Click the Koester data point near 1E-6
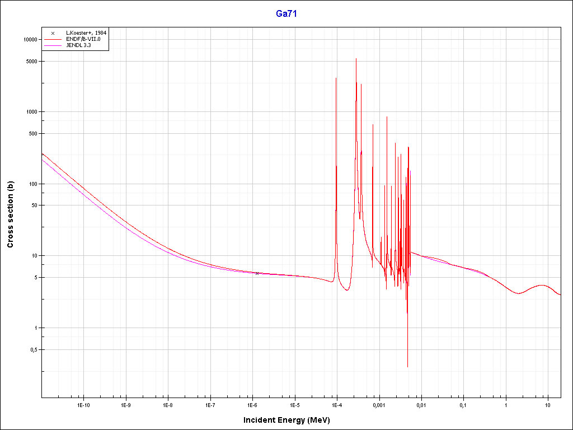 coord(257,273)
